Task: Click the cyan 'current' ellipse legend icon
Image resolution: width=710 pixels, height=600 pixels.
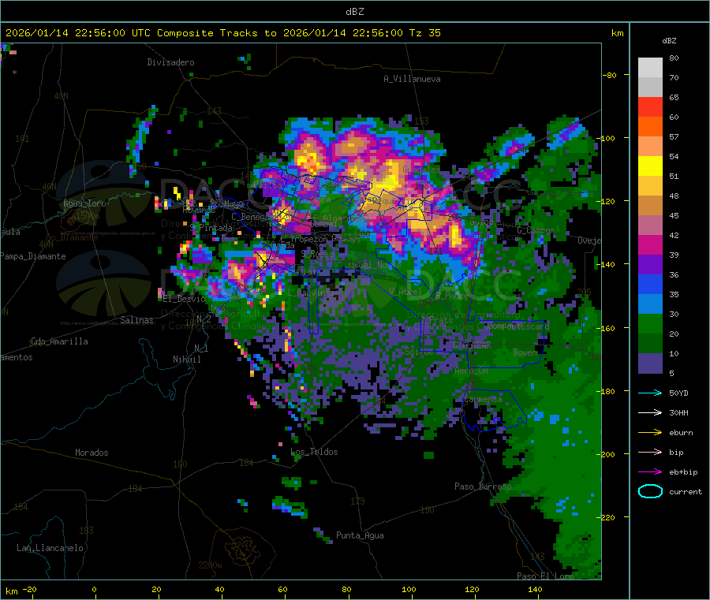Action: 650,491
